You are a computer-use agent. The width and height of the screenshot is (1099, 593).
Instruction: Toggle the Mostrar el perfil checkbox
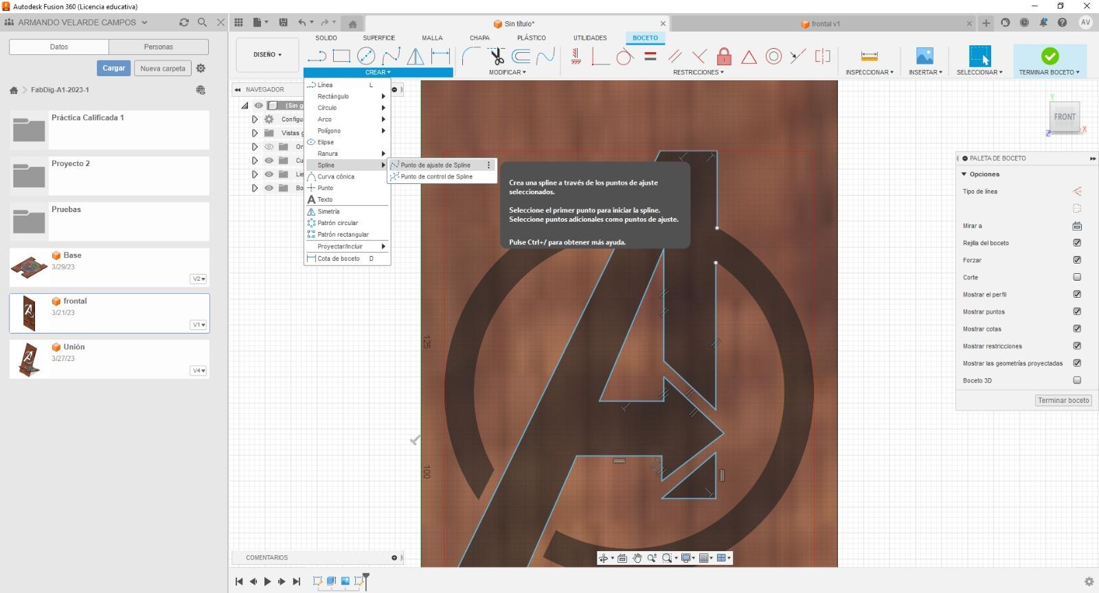[x=1077, y=294]
